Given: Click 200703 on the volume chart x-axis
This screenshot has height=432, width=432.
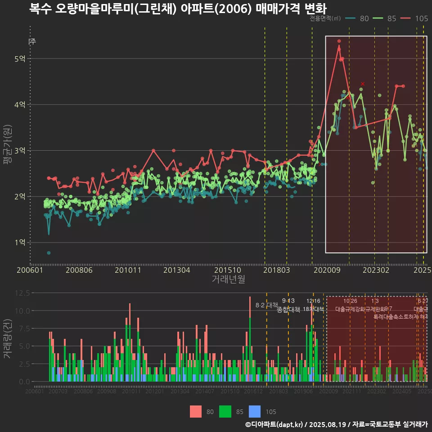Looking at the screenshot, I should pos(58,391).
